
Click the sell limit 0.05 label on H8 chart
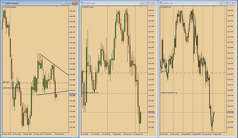(169, 93)
